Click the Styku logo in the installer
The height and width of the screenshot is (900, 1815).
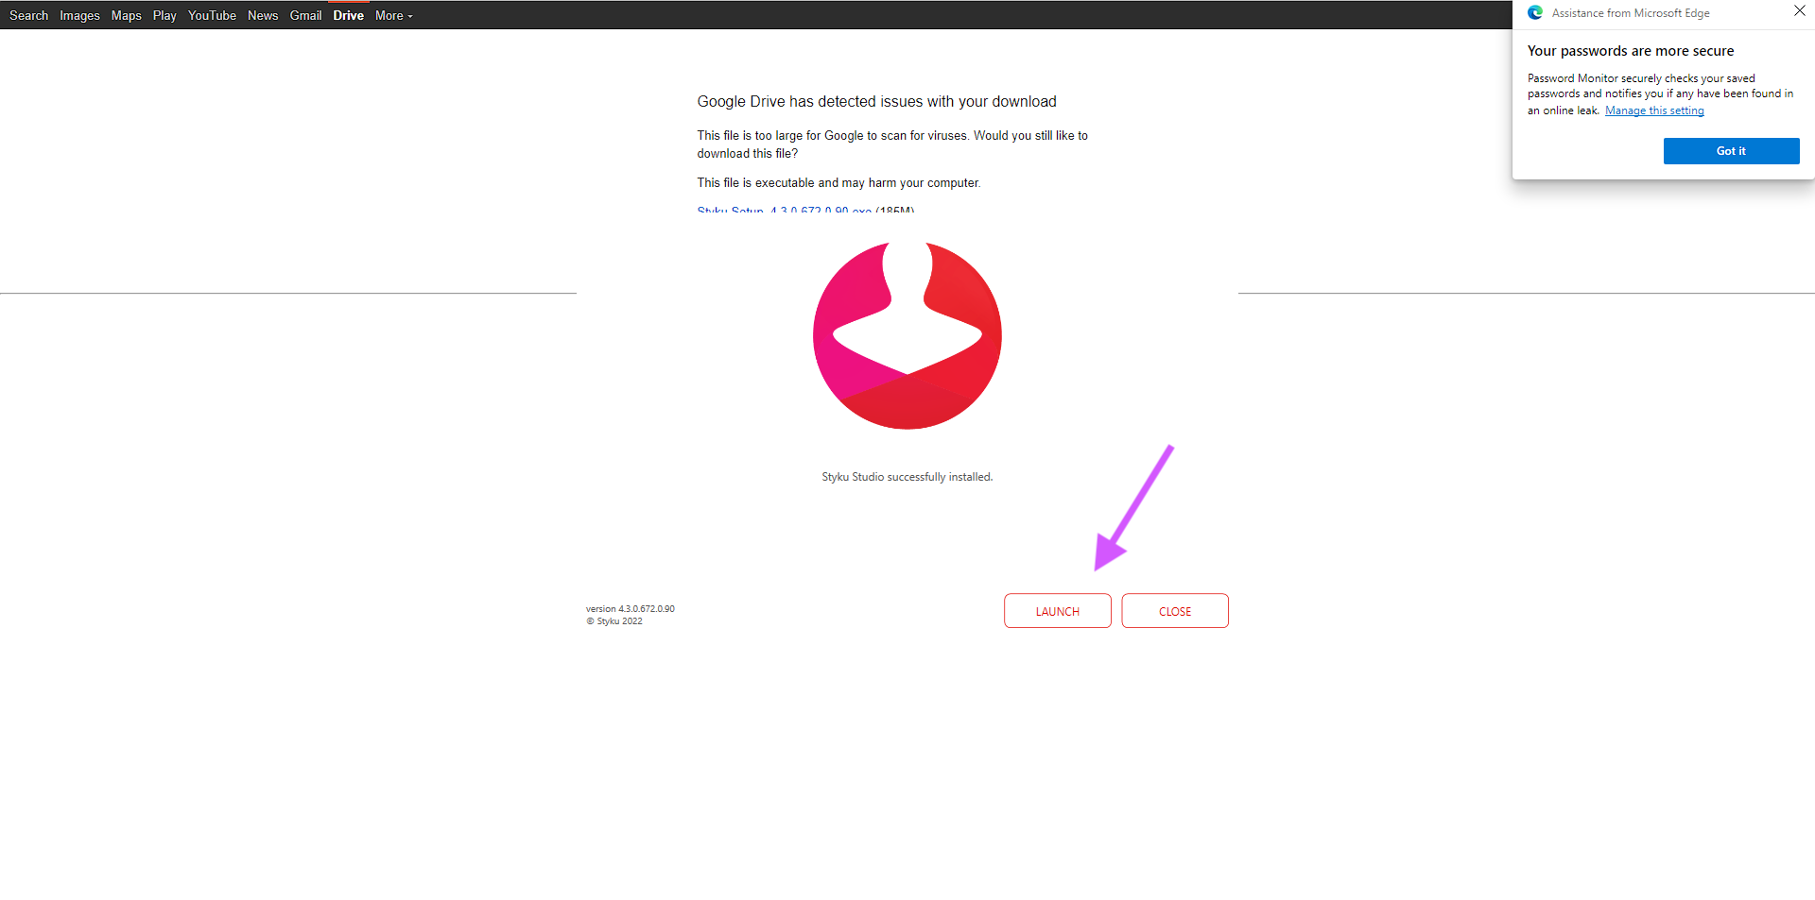click(907, 335)
